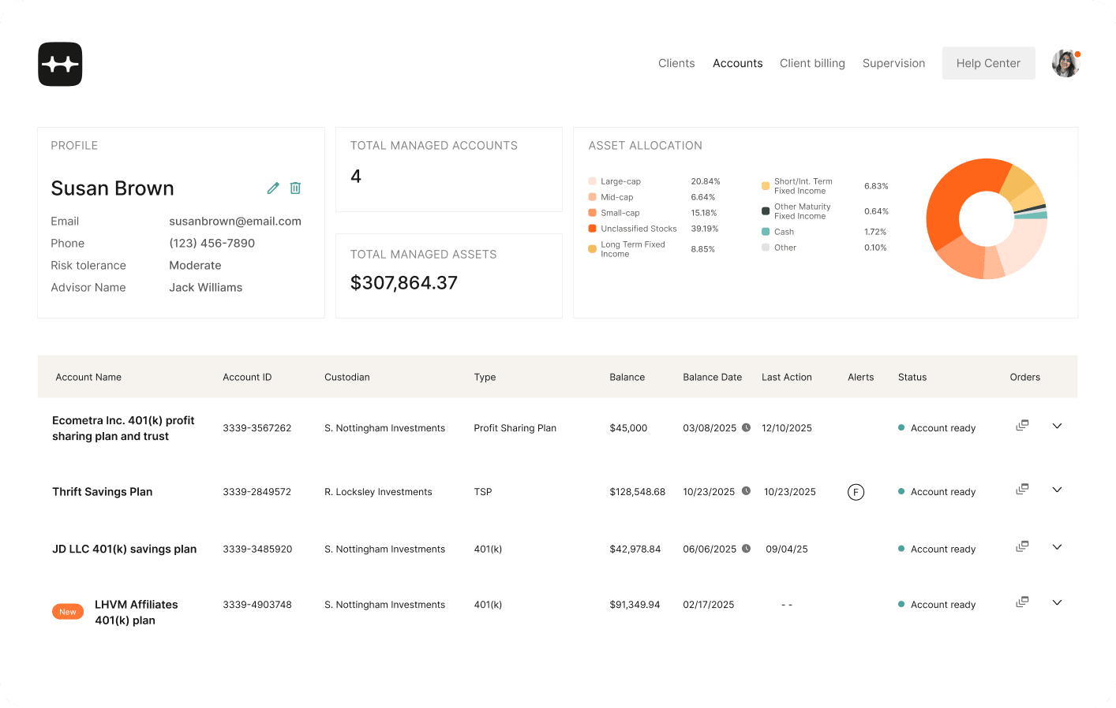Click the 09/04/25 last action date

(x=787, y=550)
